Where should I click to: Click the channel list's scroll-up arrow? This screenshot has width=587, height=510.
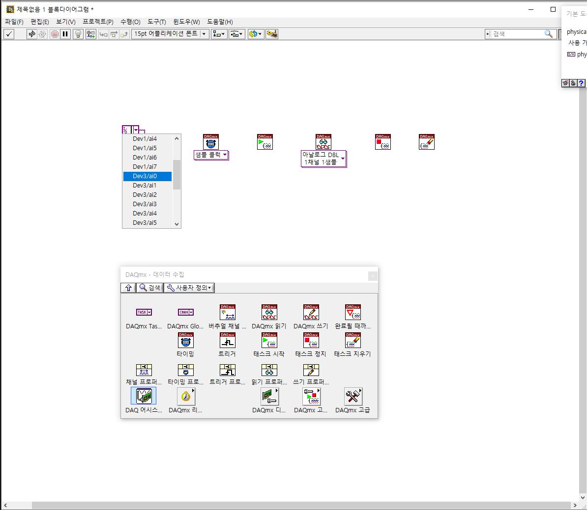click(x=176, y=139)
